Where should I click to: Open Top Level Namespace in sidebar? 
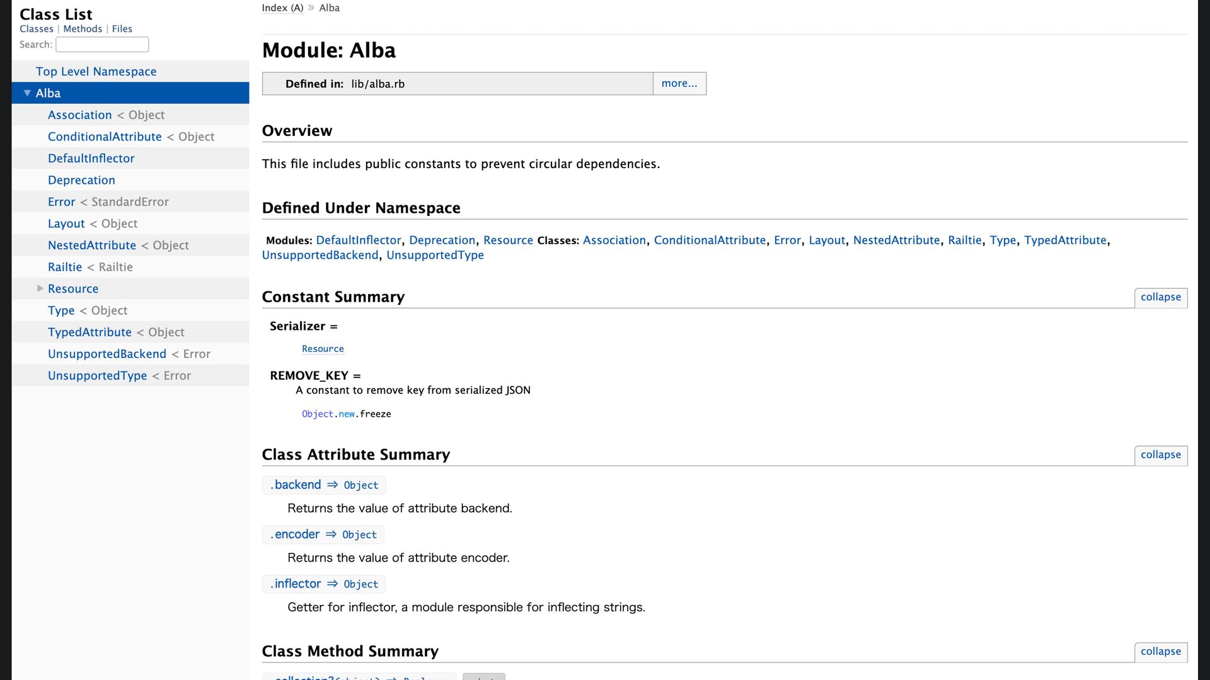96,72
